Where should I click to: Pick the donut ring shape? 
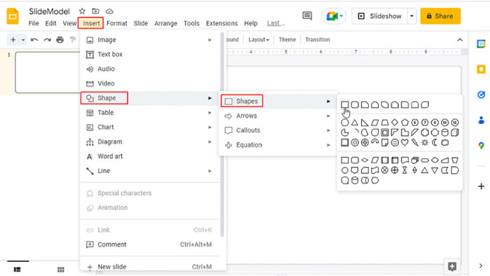[355, 142]
